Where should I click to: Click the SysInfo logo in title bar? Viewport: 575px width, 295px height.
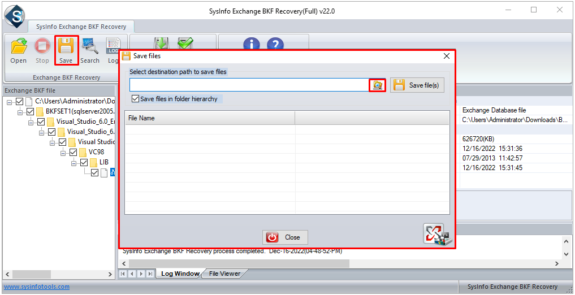pyautogui.click(x=15, y=16)
